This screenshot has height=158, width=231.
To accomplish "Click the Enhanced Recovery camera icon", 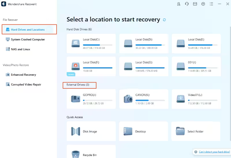I will 8,74.
